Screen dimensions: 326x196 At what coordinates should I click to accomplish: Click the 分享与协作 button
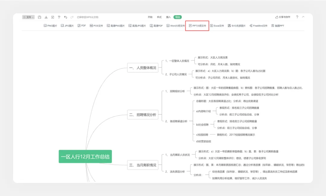[x=283, y=17]
